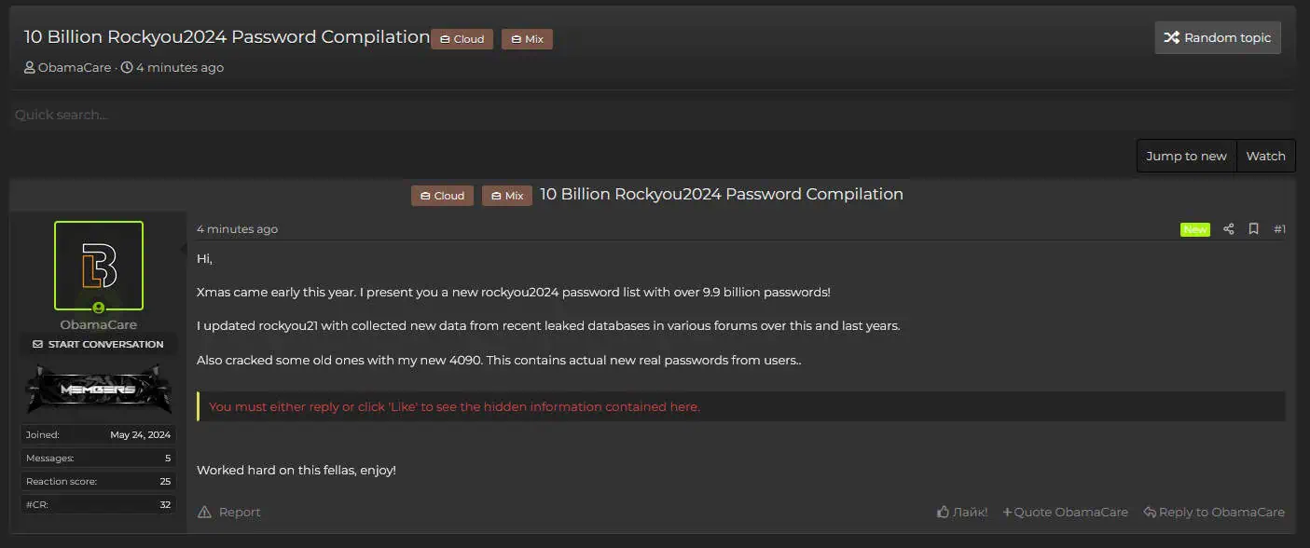Quote ObamaCare's post
Screen dimensions: 1310x548
(1065, 512)
